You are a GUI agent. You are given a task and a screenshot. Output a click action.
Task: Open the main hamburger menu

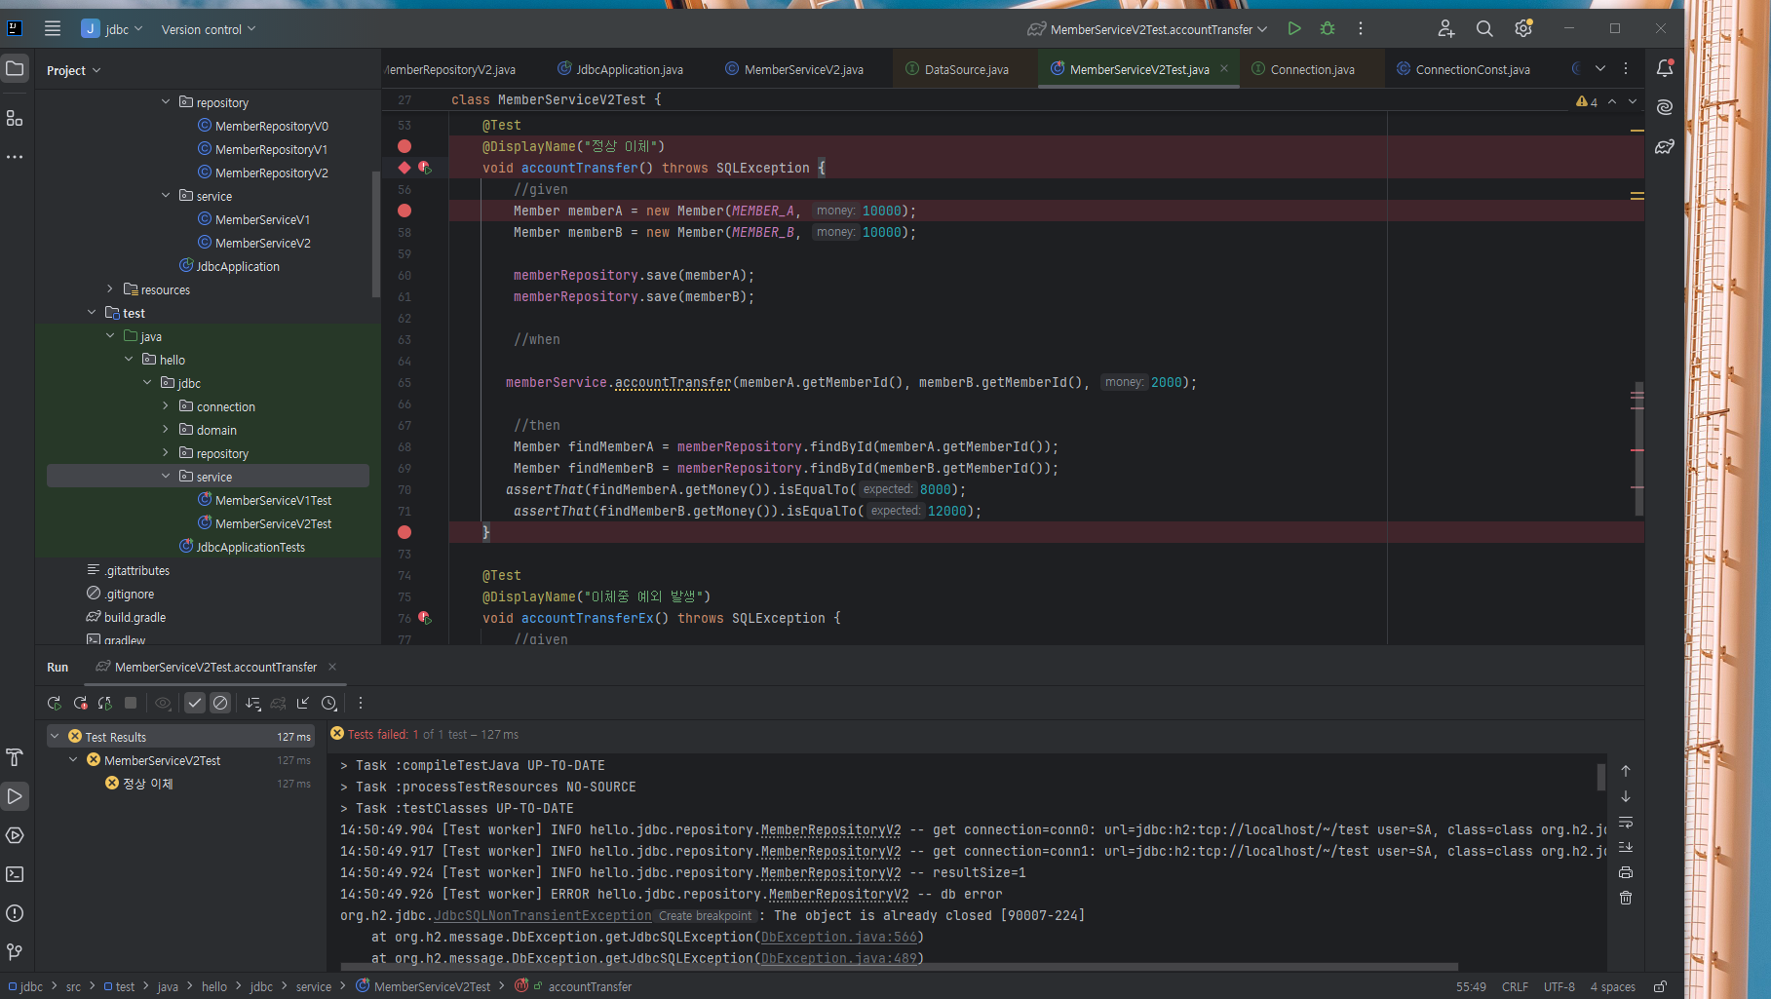click(x=53, y=28)
